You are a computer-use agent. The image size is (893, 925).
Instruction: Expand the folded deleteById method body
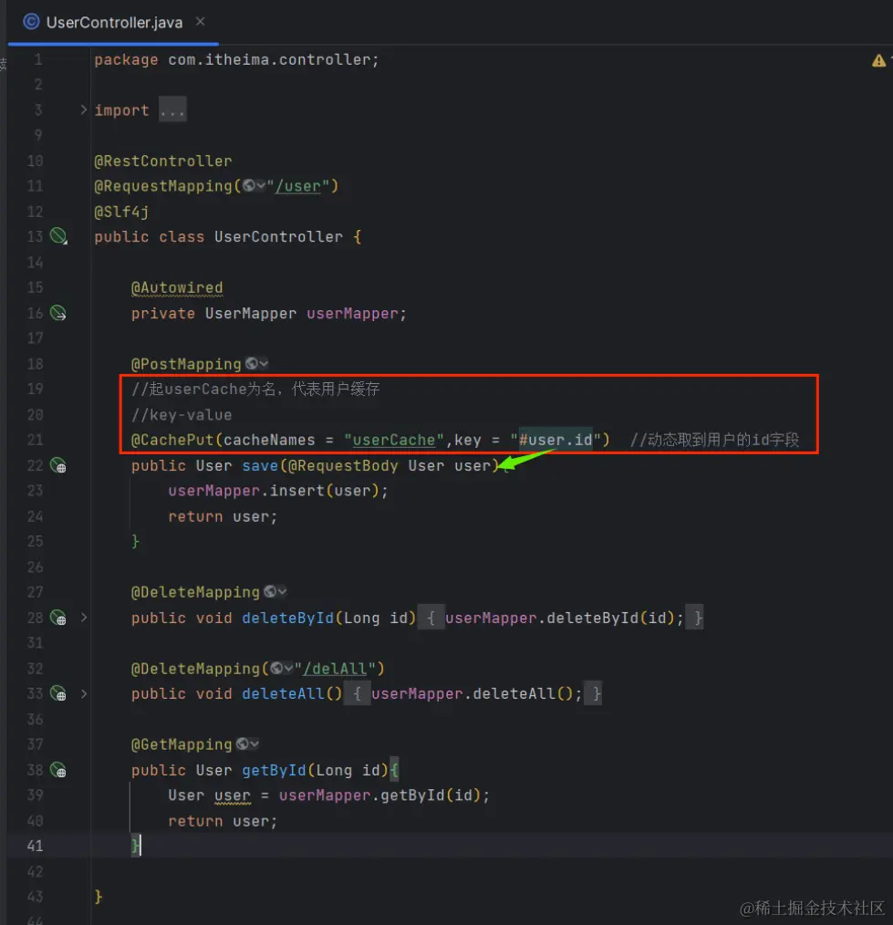click(x=84, y=618)
